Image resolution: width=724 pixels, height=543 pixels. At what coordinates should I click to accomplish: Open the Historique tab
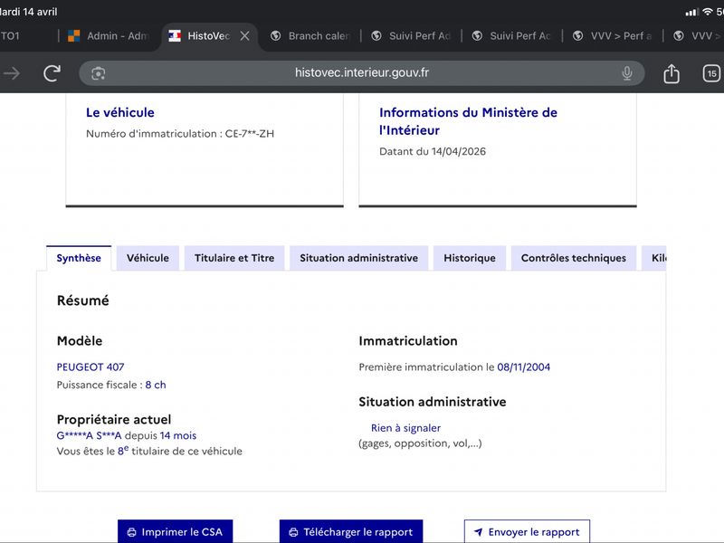(470, 258)
